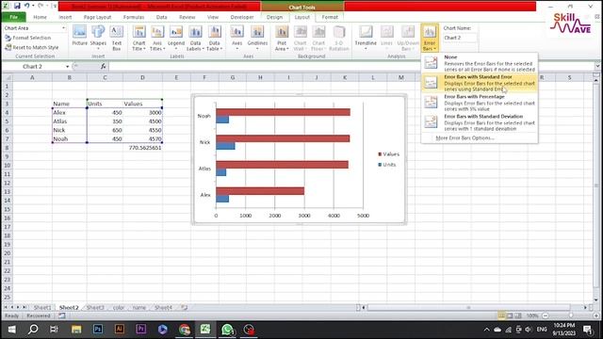Click the Undo icon in quick access toolbar
603x339 pixels.
(x=27, y=6)
